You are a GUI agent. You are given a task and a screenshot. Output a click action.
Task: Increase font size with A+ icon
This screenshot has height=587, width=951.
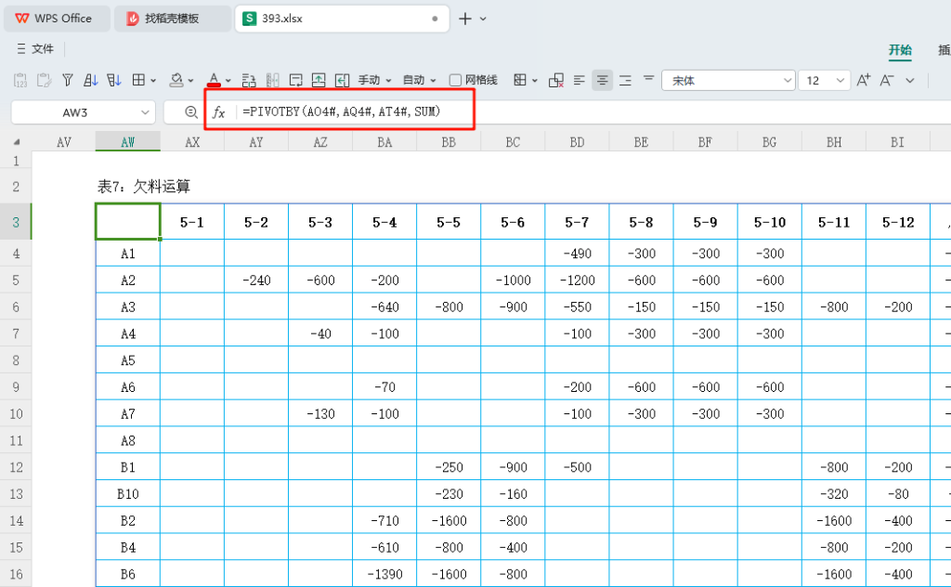click(864, 80)
